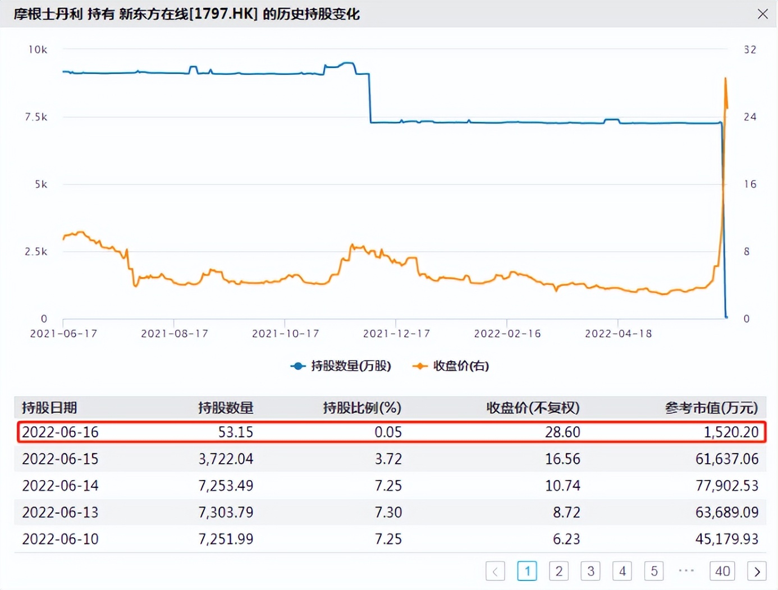The image size is (778, 590).
Task: Jump to last page 40
Action: click(x=722, y=571)
